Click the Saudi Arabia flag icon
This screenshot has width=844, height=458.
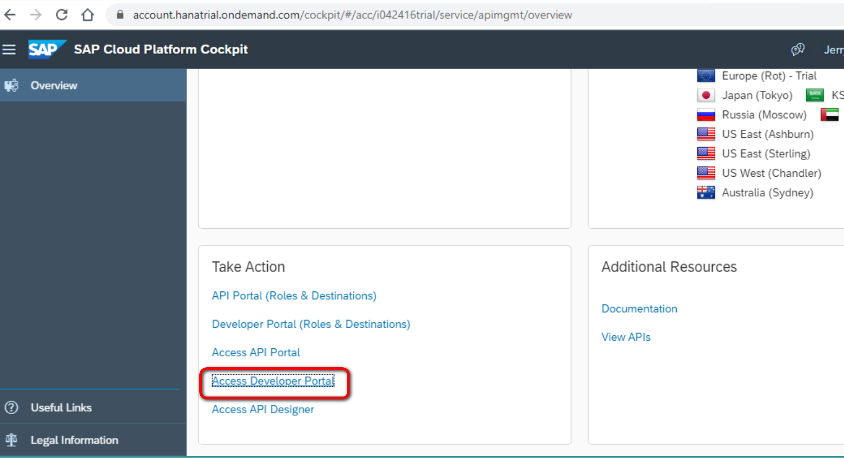pyautogui.click(x=815, y=95)
